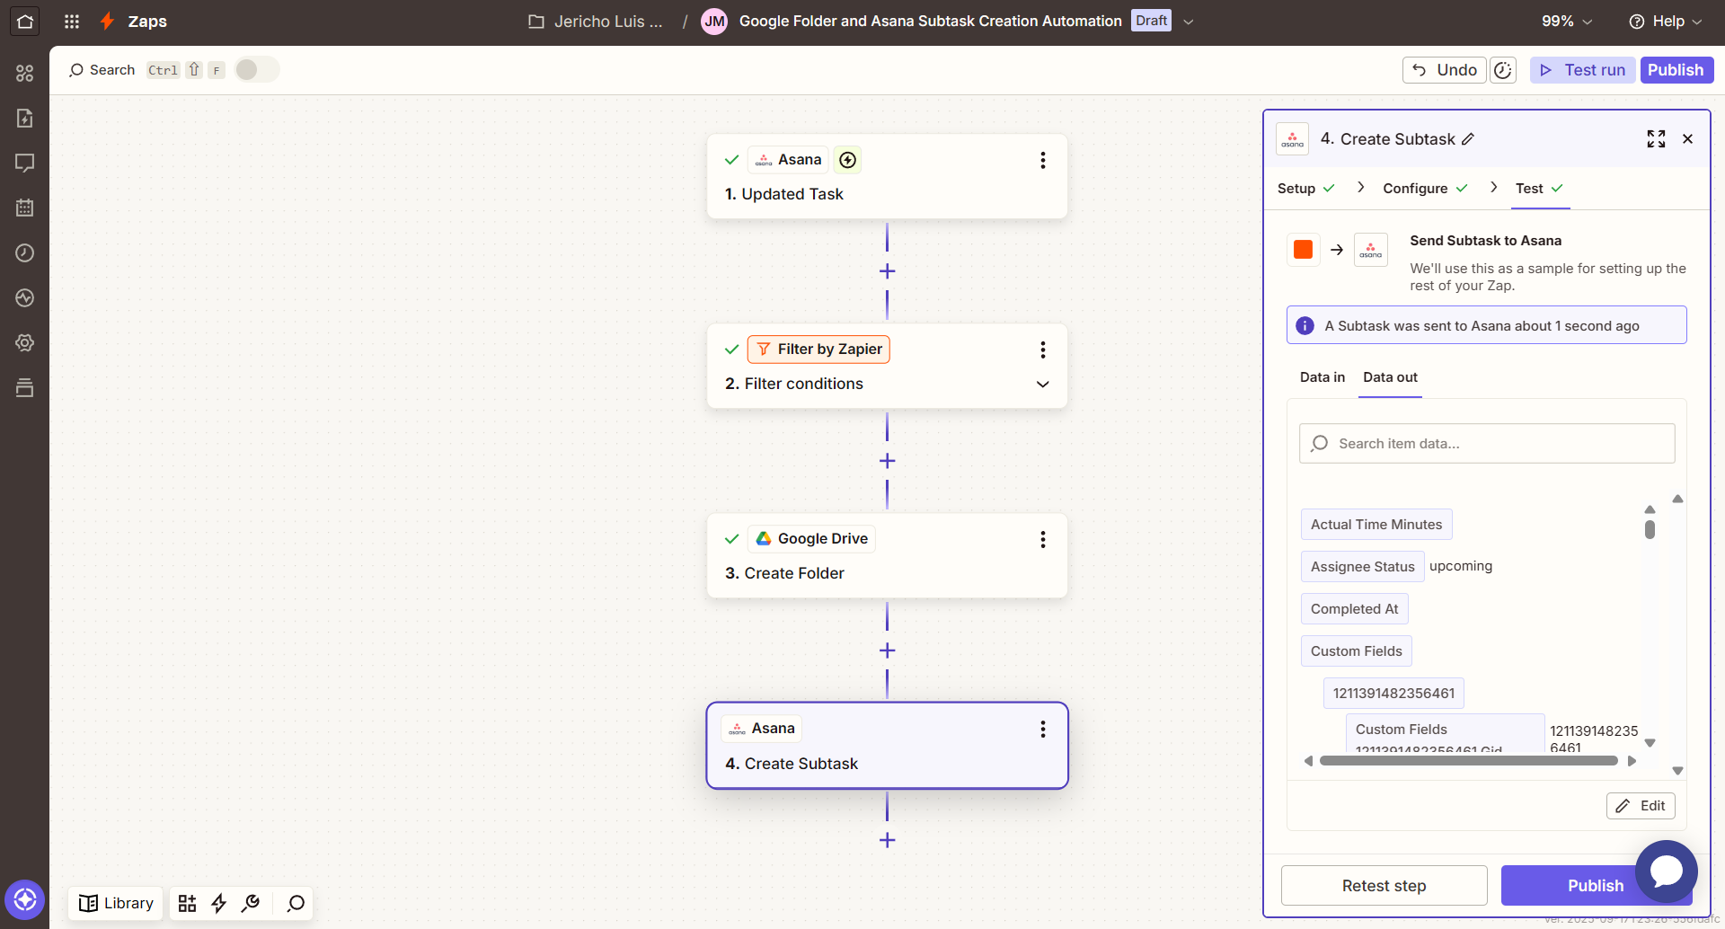
Task: Click the pencil icon to rename Create Subtask
Action: click(x=1468, y=139)
